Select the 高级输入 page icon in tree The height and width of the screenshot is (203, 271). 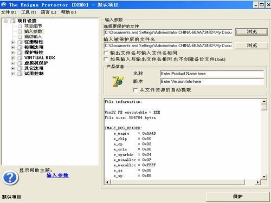(20, 37)
